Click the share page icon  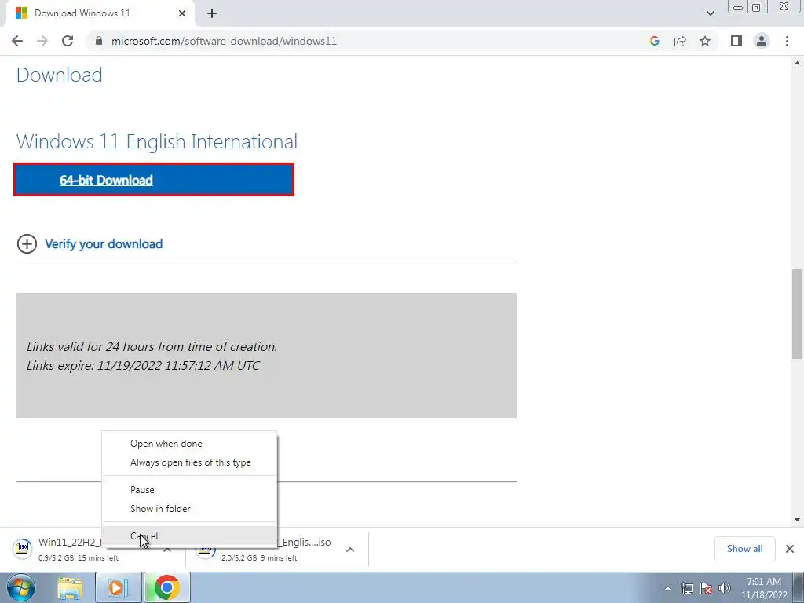point(680,41)
